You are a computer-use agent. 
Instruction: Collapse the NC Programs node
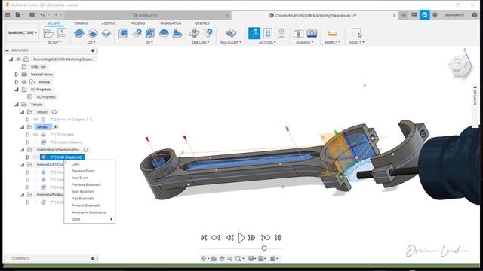17,90
